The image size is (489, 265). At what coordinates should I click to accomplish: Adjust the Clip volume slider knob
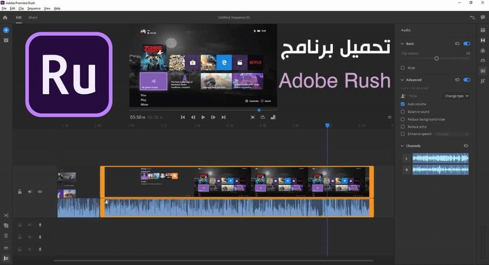click(x=436, y=58)
